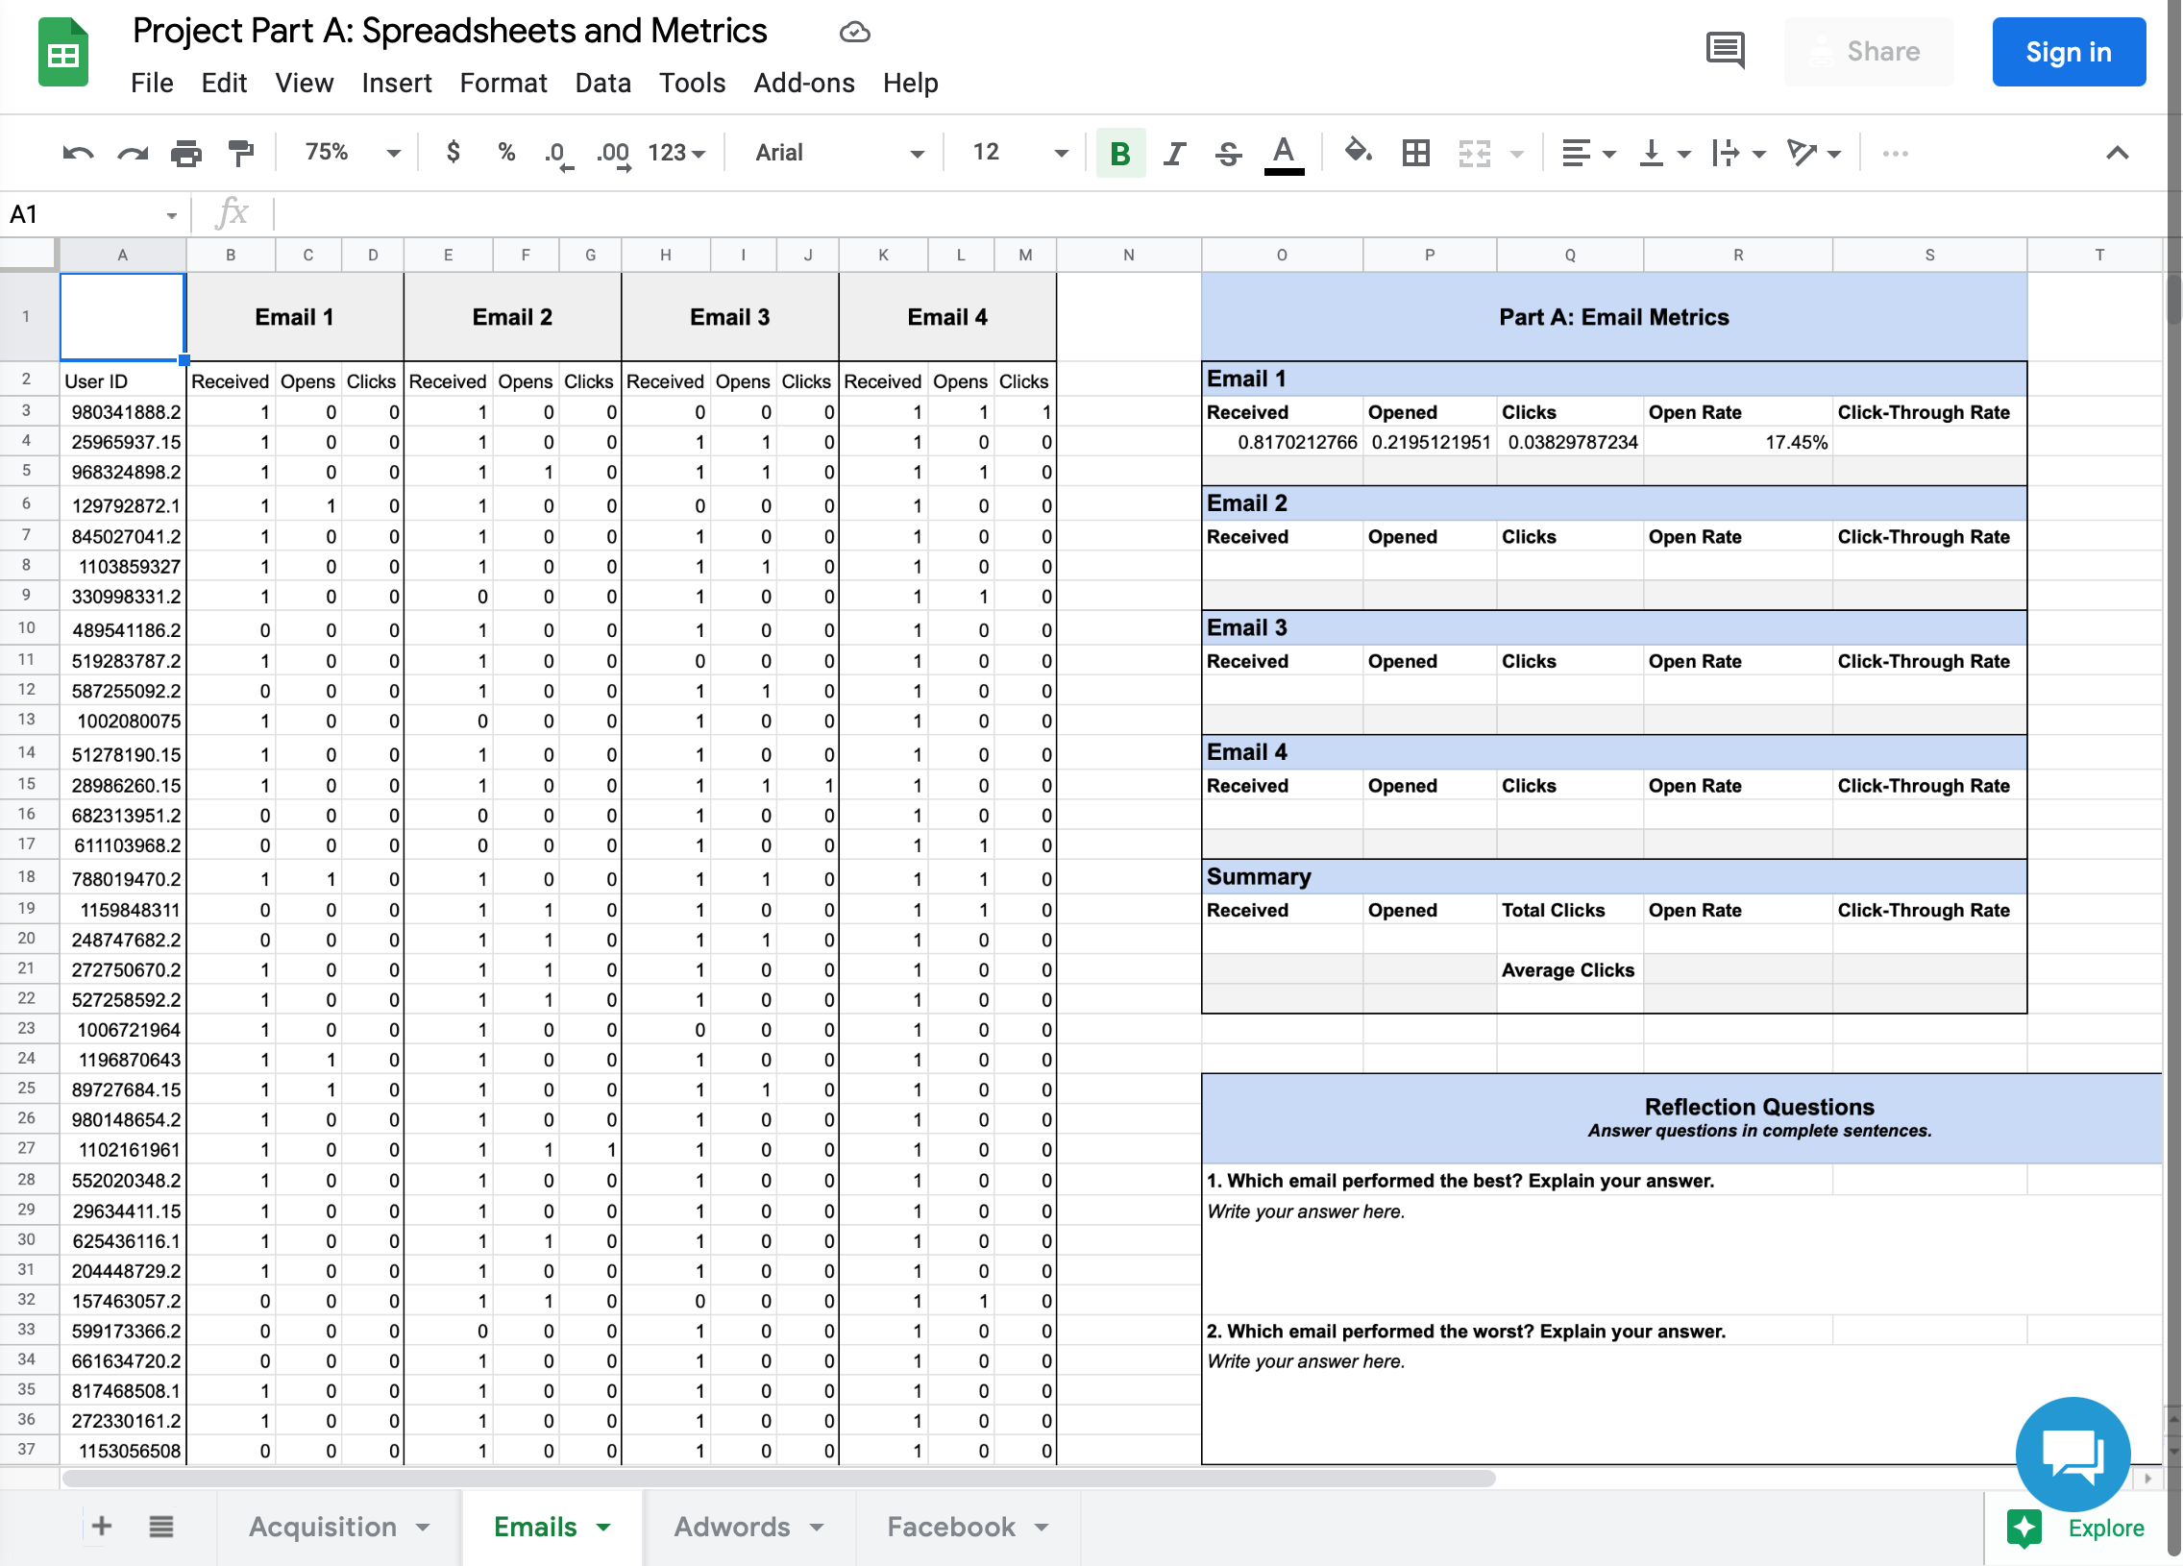Open the all sheets list icon

pos(160,1527)
